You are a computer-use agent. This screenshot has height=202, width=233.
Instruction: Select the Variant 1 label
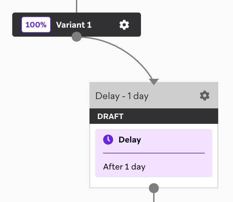pyautogui.click(x=74, y=25)
